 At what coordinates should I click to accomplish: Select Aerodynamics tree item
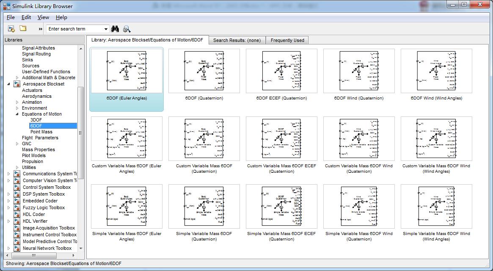[x=36, y=96]
